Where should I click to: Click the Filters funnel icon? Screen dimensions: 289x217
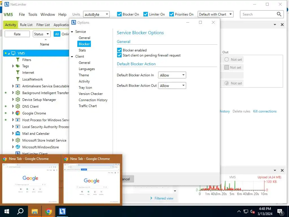(18, 60)
